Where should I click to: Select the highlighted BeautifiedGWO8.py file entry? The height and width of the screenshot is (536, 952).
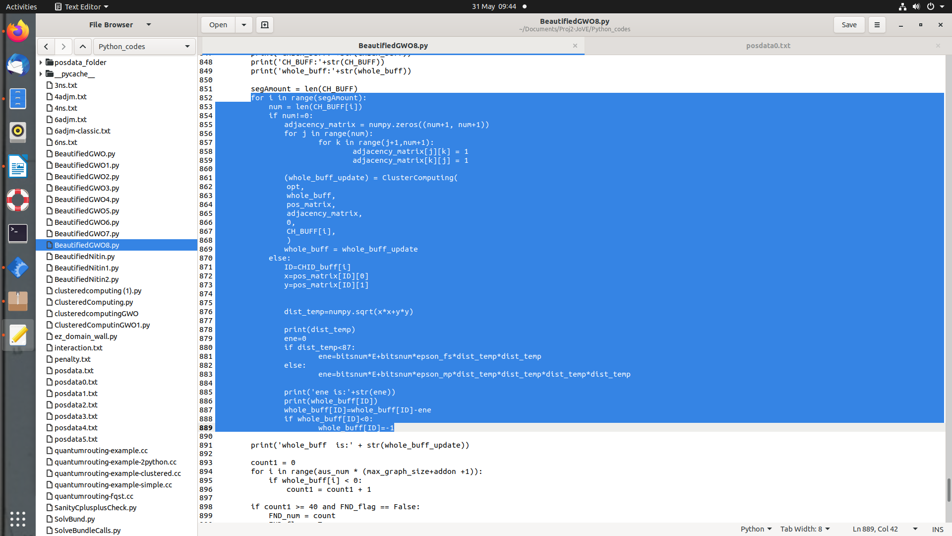pos(117,245)
